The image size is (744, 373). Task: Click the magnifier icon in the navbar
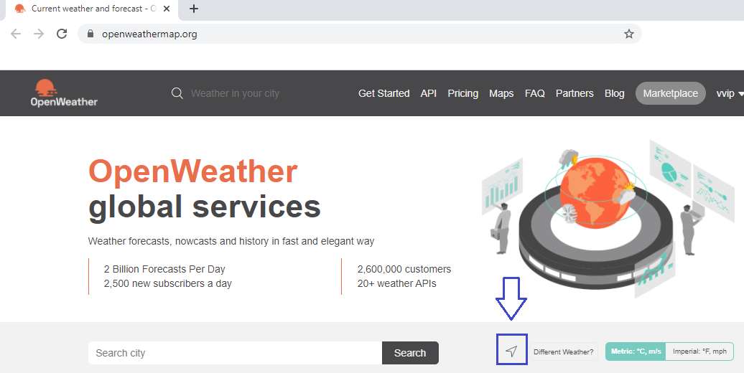click(177, 93)
